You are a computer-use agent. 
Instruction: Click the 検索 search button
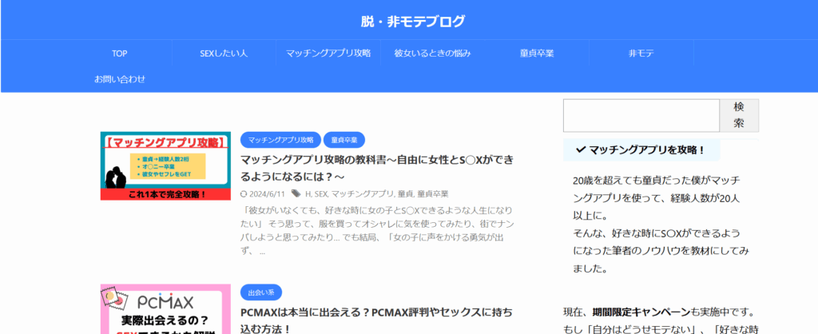[739, 115]
